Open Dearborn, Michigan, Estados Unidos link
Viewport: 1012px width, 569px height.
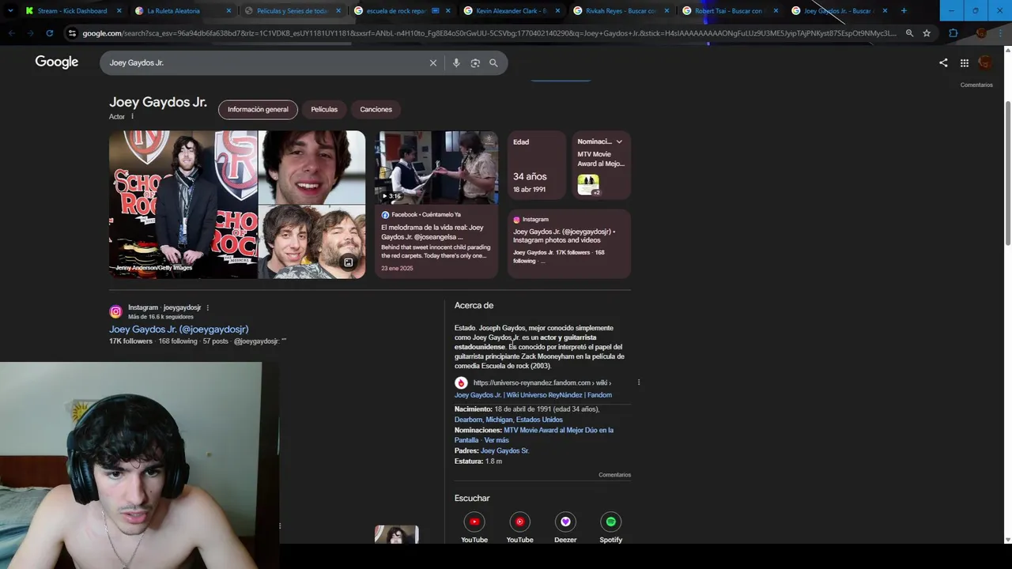[508, 420]
